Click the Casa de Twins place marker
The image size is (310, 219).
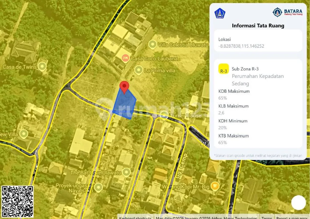pyautogui.click(x=42, y=67)
